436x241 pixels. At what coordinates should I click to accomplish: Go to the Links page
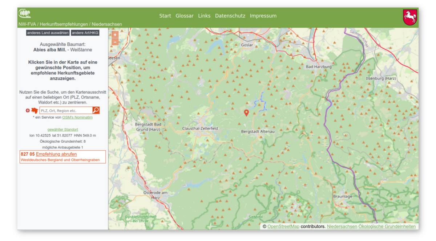[204, 16]
